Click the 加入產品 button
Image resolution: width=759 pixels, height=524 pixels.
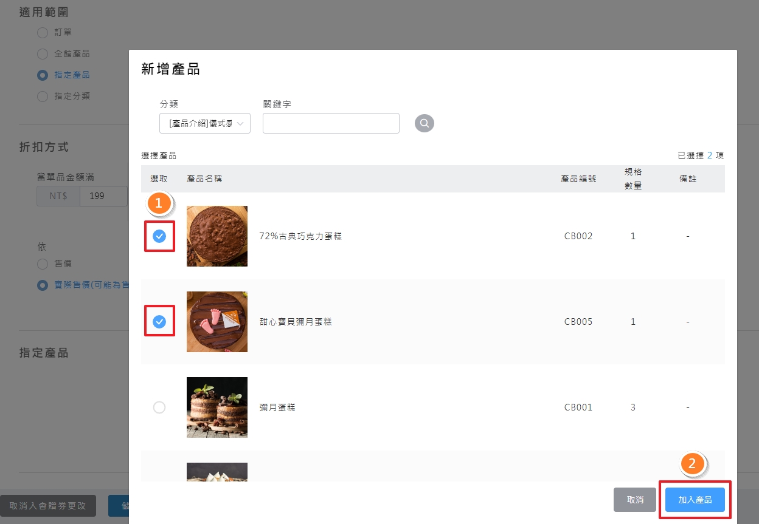(695, 499)
